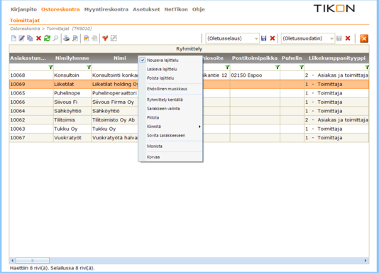
Task: Click the TIKON logo
Action: [334, 9]
